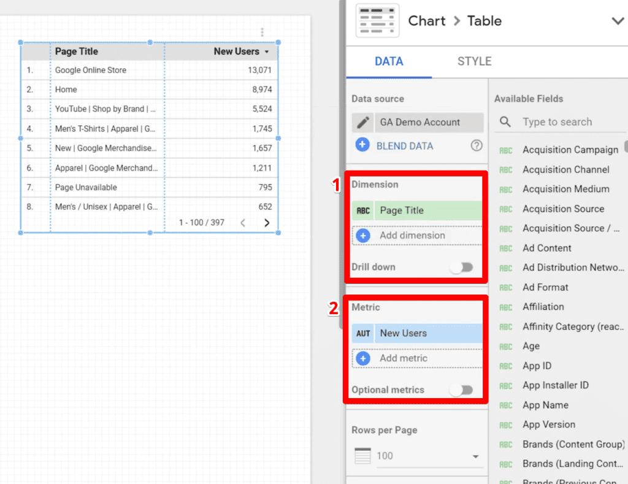Click the next page arrow in the table pagination
Screen dimensions: 628x484
pos(266,223)
